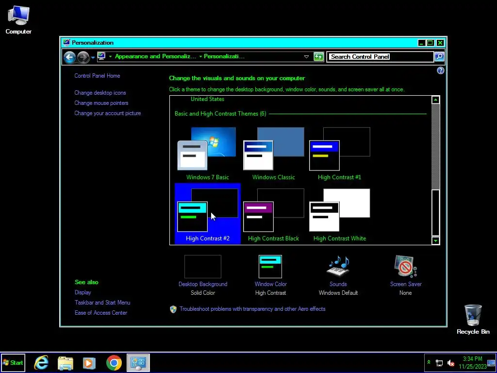Viewport: 497px width, 373px height.
Task: Open the Recycle Bin on desktop
Action: click(473, 319)
